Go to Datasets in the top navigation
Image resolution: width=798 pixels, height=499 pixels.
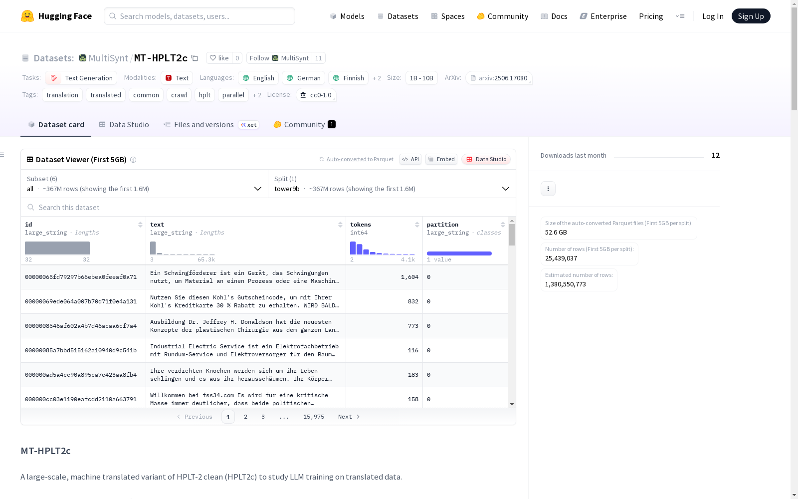(398, 16)
